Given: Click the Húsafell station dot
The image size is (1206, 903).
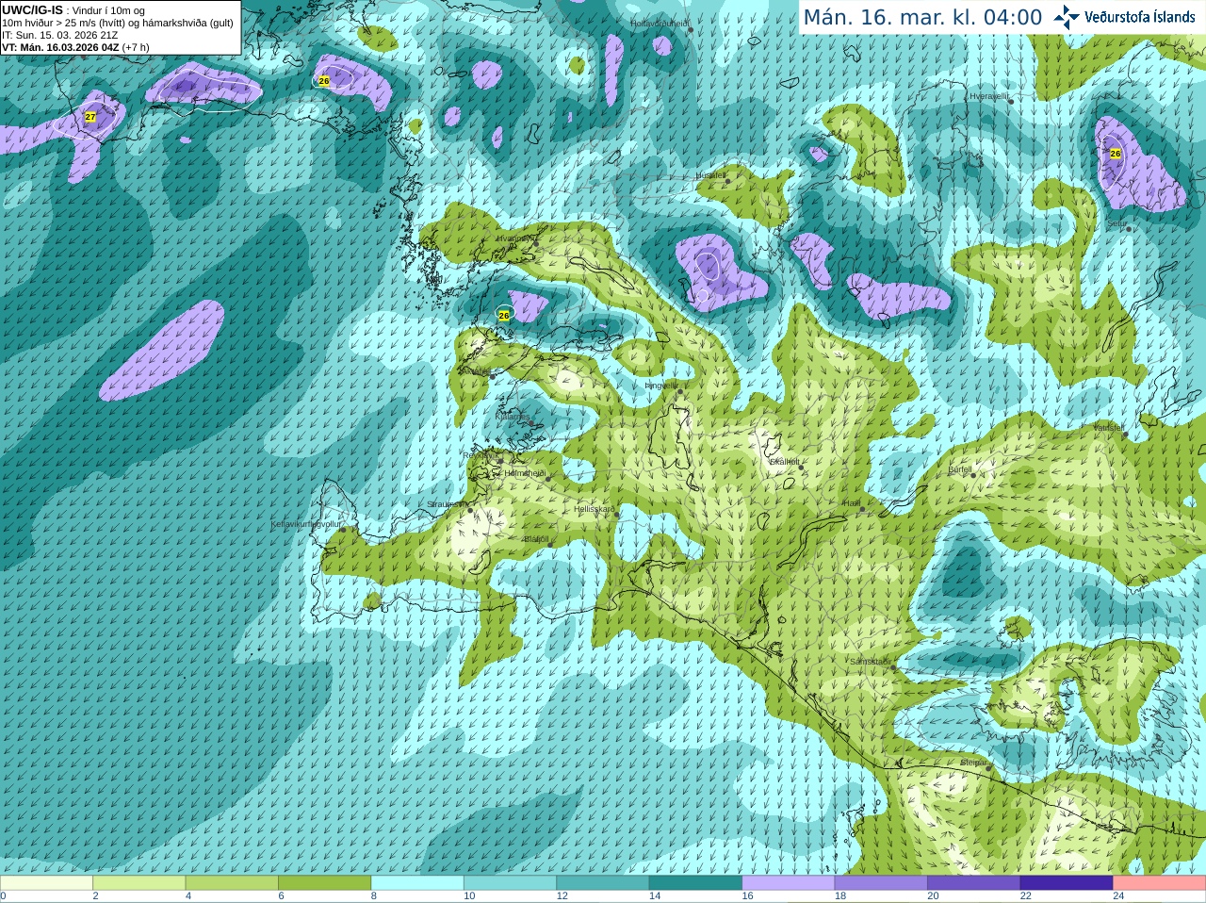Looking at the screenshot, I should click(x=727, y=181).
